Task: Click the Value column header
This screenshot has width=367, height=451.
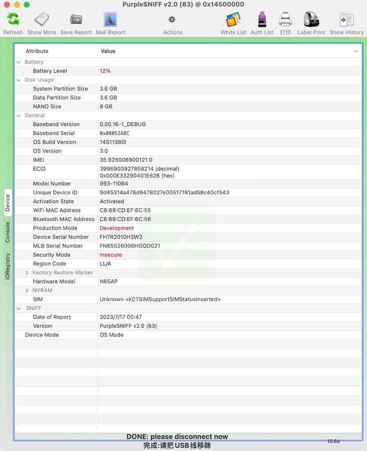Action: click(108, 51)
